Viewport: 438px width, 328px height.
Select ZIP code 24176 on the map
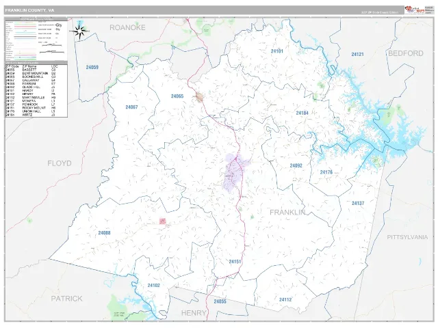(x=326, y=172)
